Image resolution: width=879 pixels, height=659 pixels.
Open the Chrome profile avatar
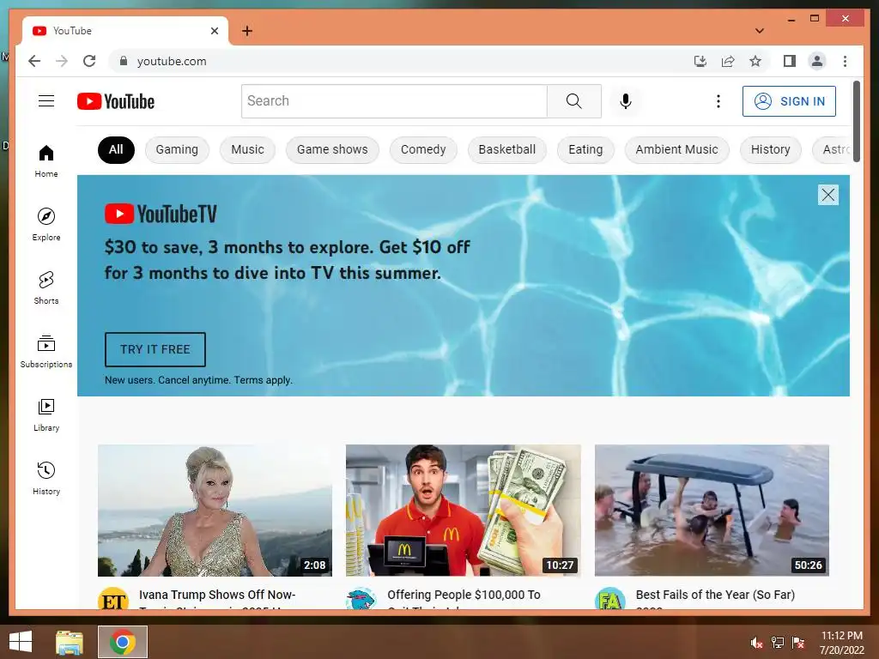tap(817, 61)
